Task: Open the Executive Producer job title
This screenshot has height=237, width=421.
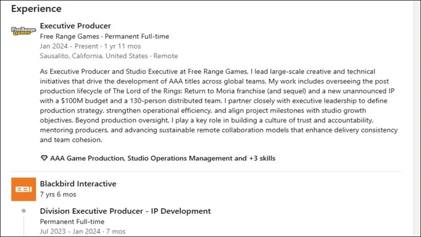Action: (x=75, y=26)
